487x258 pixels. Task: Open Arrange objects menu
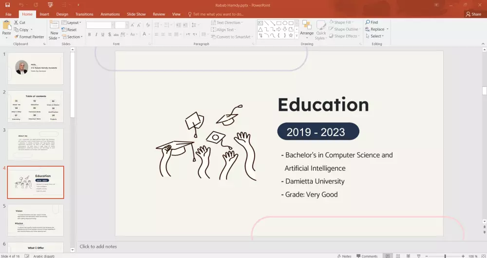click(307, 30)
